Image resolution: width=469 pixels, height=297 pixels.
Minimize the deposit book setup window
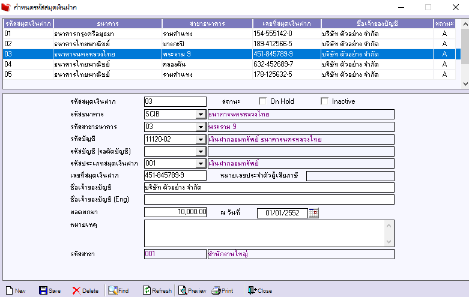click(x=401, y=7)
